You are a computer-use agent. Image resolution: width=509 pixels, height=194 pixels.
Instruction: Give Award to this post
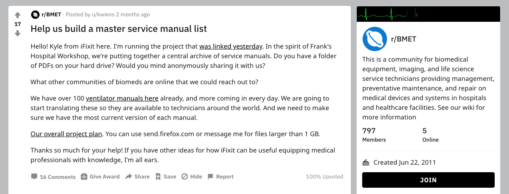[x=100, y=177]
